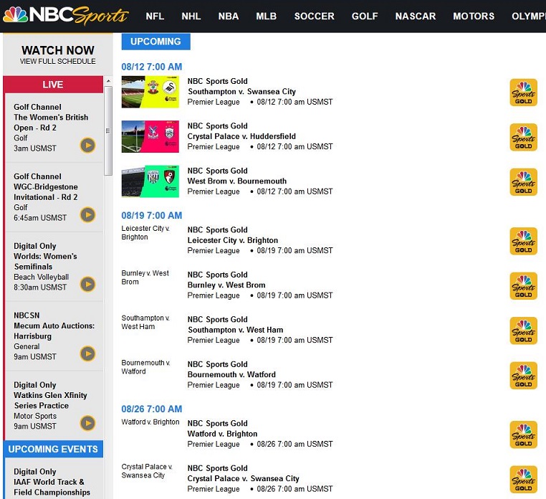
Task: Click Sports Gold icon for Crystal Palace v. Huddersfield
Action: [x=523, y=137]
